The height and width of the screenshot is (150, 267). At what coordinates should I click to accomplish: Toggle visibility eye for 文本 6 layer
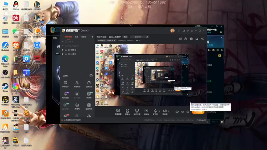(62, 50)
